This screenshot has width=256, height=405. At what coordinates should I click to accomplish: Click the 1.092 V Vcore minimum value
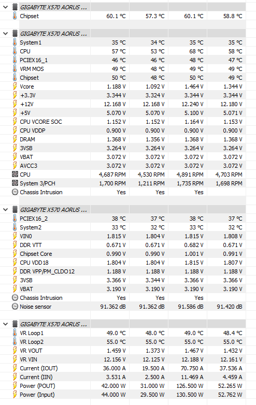click(155, 86)
